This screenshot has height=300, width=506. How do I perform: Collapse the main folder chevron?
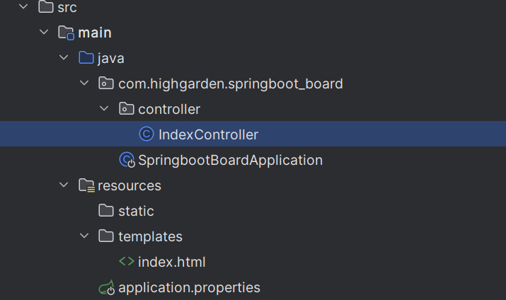point(44,32)
